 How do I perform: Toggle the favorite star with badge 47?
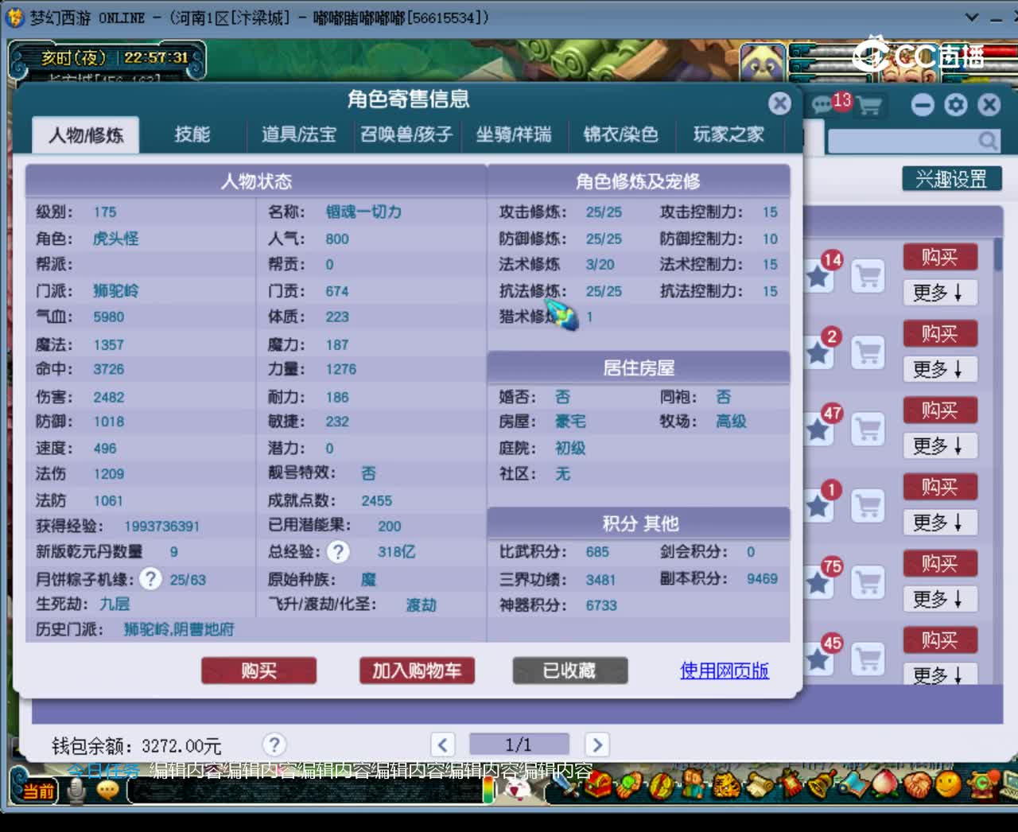tap(818, 429)
